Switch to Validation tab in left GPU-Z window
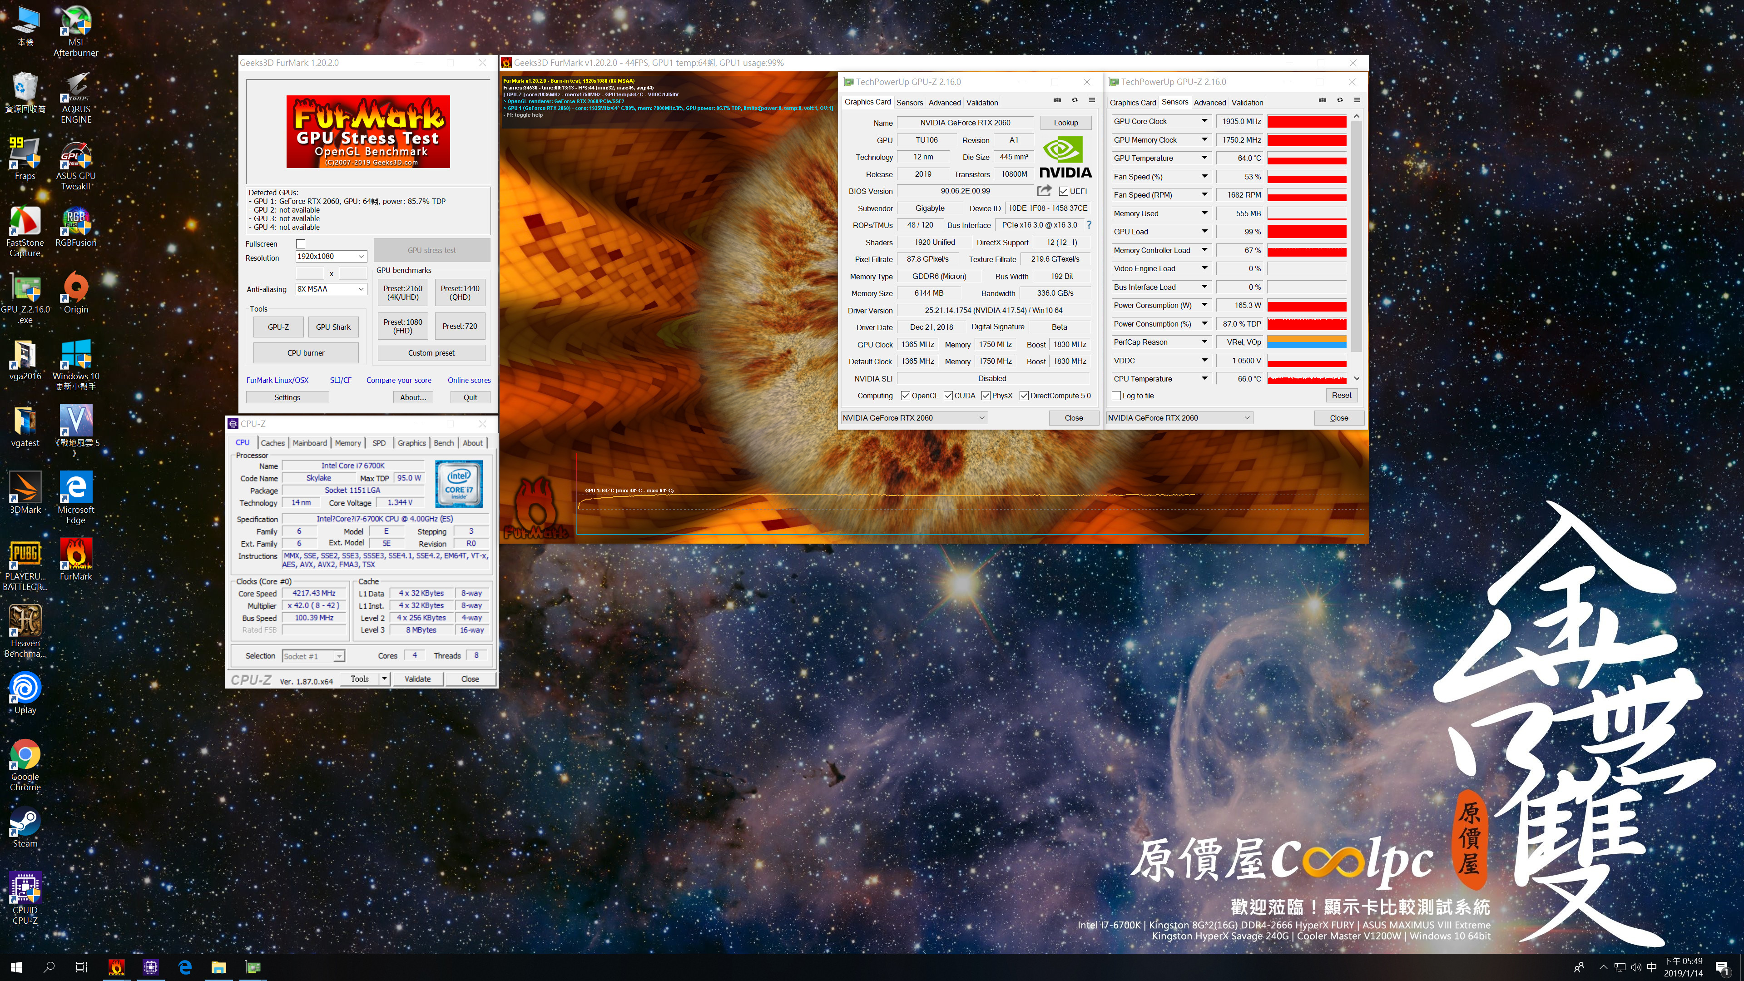This screenshot has height=981, width=1744. tap(981, 103)
